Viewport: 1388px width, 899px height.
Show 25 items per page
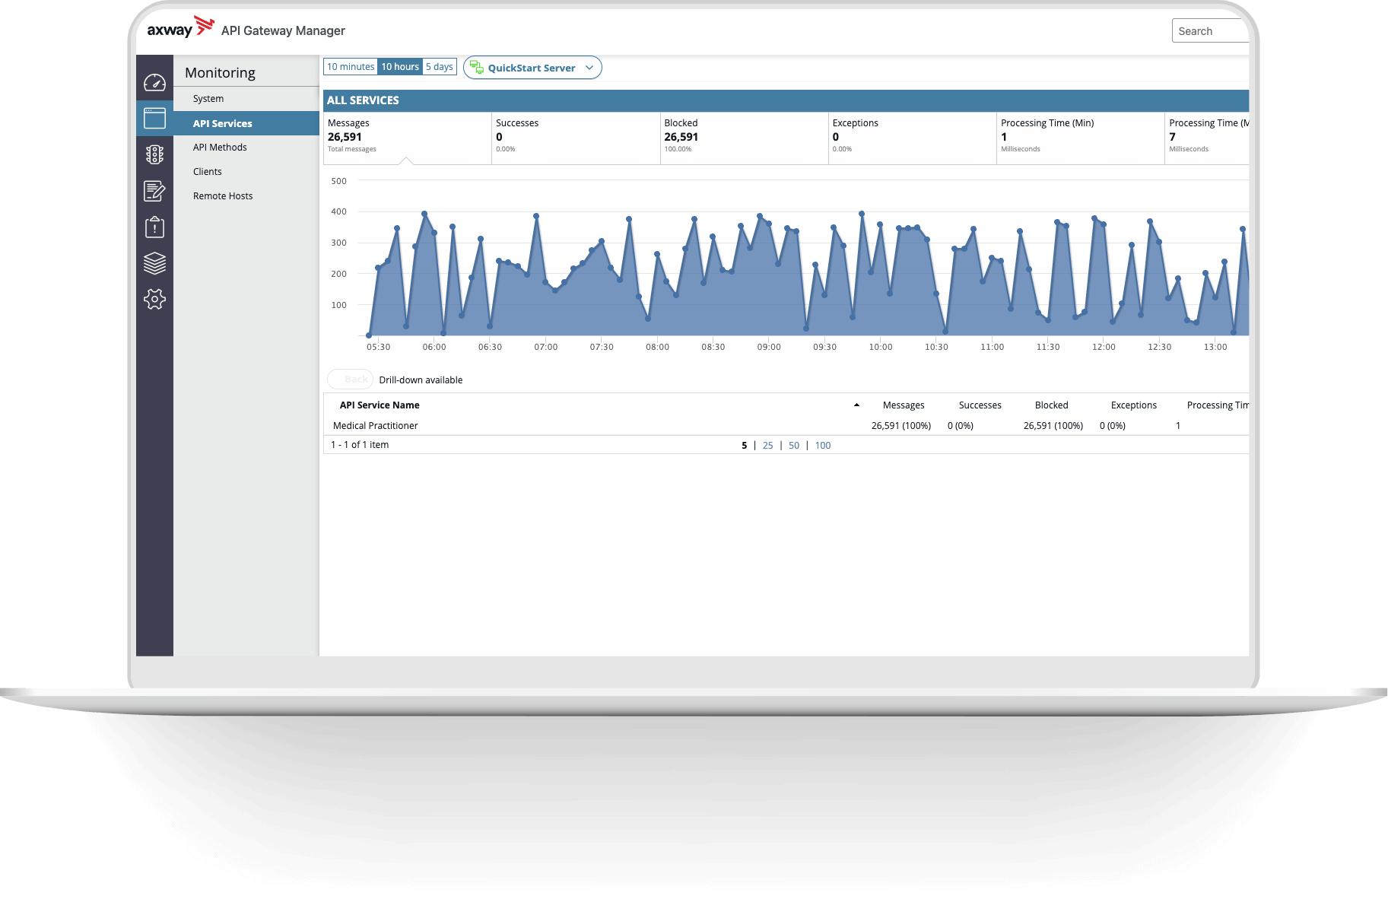[x=767, y=446]
